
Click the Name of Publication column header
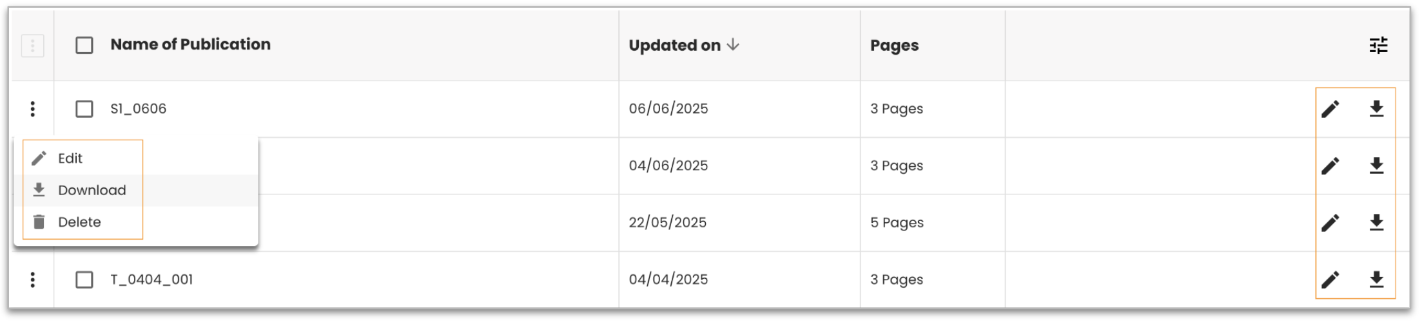click(x=190, y=44)
